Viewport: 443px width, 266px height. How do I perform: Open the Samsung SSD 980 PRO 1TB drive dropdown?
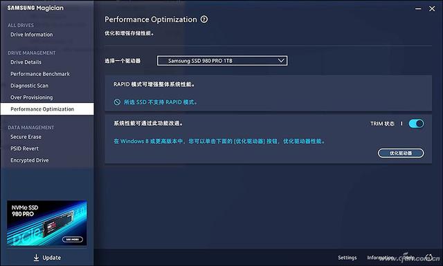click(222, 61)
